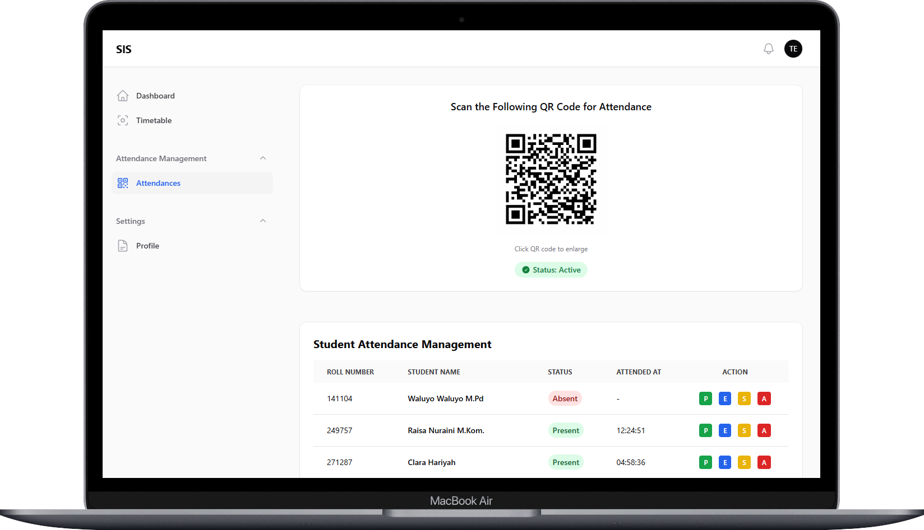Click the Status: Active badge
The height and width of the screenshot is (530, 924).
click(x=551, y=270)
